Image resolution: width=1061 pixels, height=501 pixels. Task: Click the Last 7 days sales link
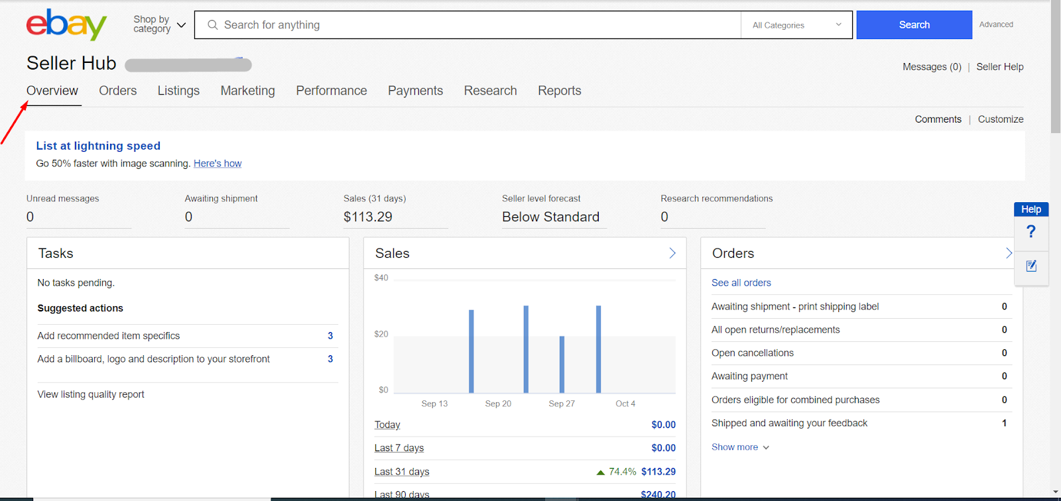(x=399, y=448)
